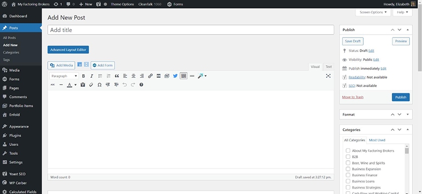Click the Add title input field
Screen dimensions: 422x194
(x=191, y=30)
